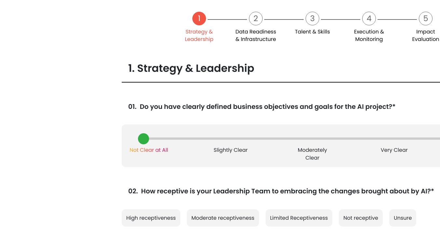Open the Talent & Skills step label

click(312, 32)
